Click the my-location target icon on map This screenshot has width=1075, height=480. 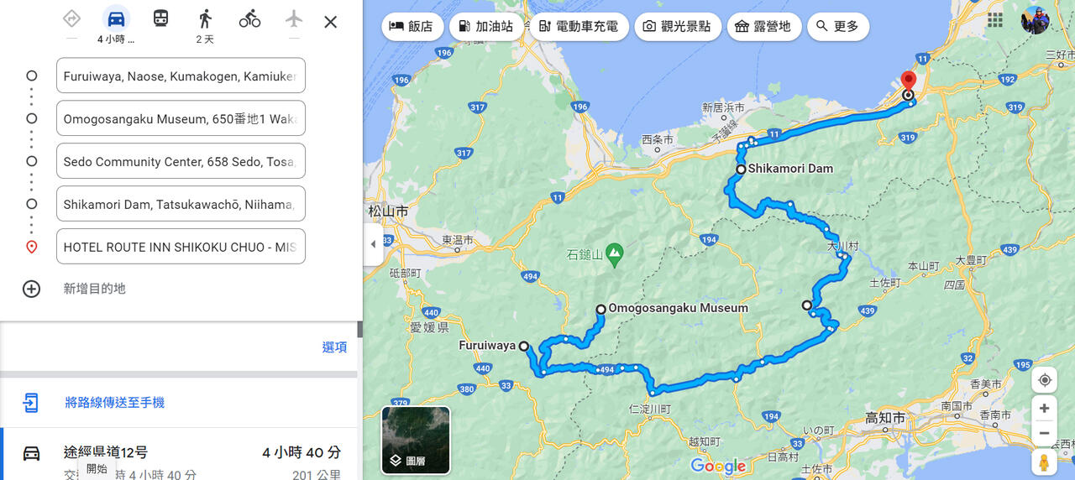tap(1045, 380)
